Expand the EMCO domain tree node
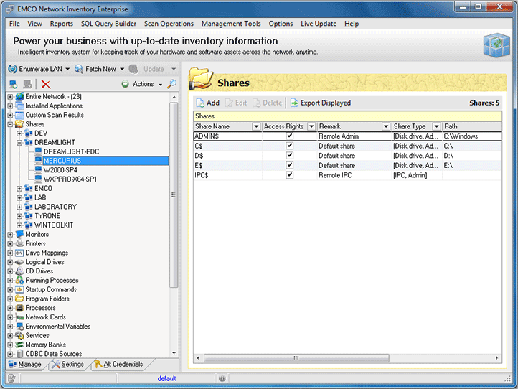This screenshot has width=518, height=389. tap(19, 188)
